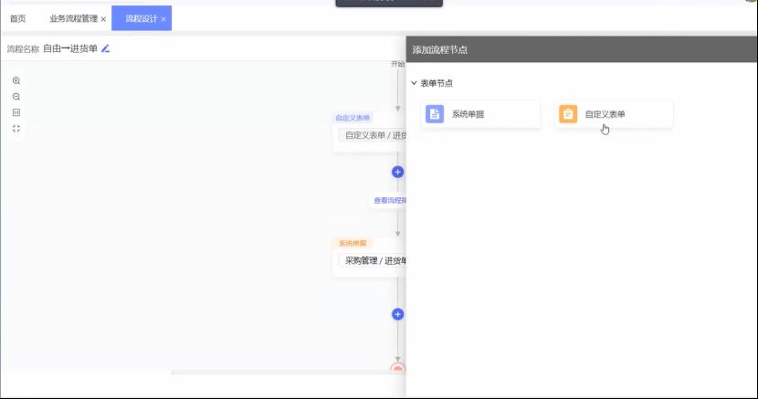Fit canvas to screen icon
Screen dimensions: 758x399
pos(16,129)
